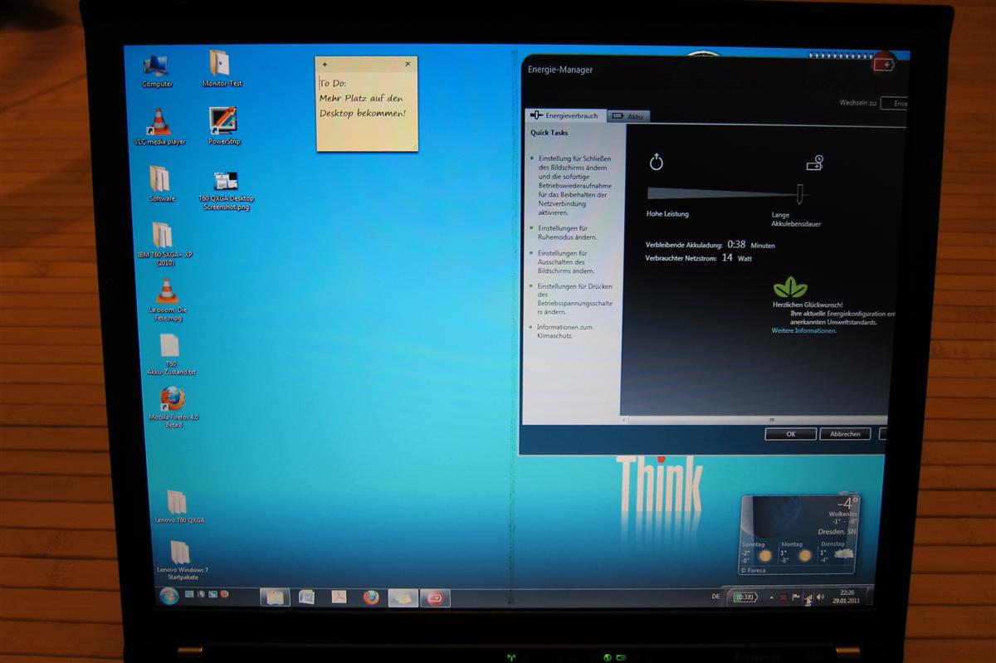
Task: Delete the sticky note with X
Action: [408, 64]
